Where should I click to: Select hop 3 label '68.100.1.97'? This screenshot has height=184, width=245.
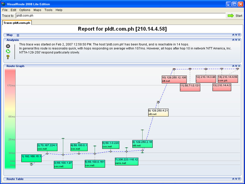[x=63, y=165]
